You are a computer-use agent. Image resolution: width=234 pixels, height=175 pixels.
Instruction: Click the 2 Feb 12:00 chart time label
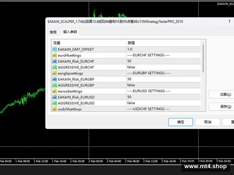point(150,161)
